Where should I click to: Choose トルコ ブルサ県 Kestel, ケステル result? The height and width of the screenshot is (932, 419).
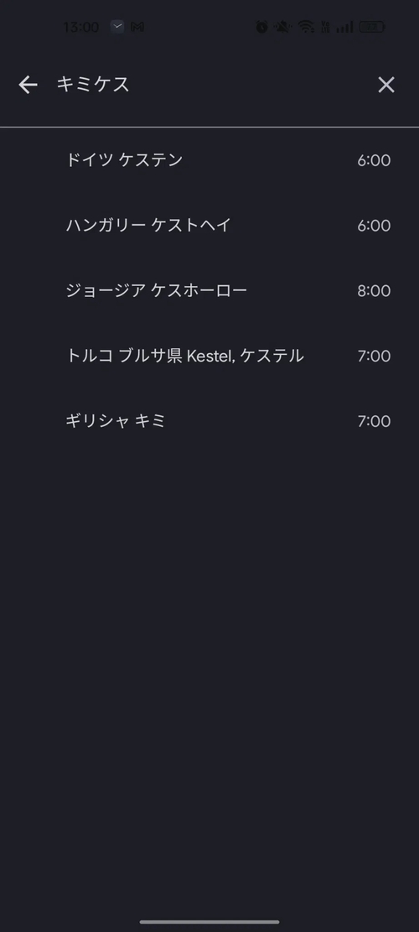209,356
